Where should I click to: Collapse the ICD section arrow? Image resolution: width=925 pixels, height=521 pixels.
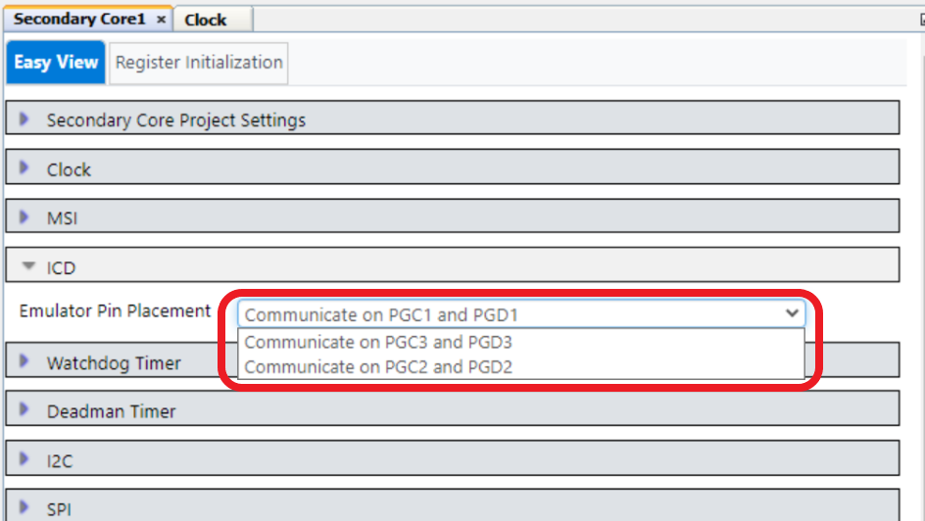[27, 266]
